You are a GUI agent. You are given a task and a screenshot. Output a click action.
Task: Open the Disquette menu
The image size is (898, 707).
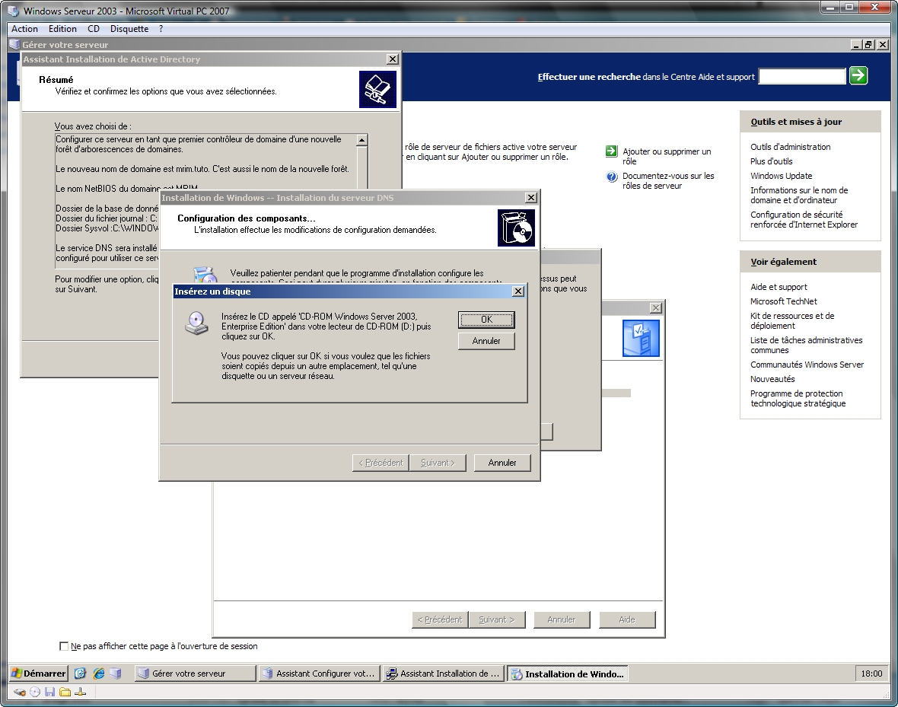click(129, 29)
